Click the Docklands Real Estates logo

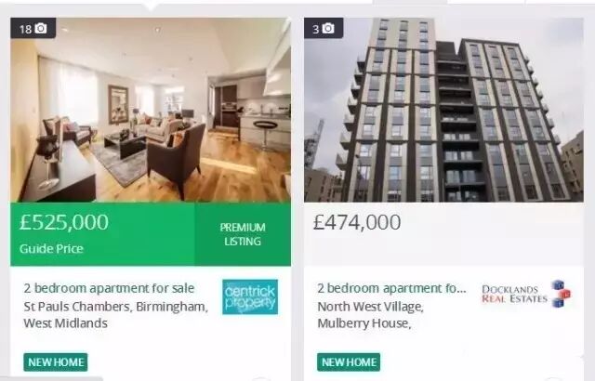tap(526, 295)
